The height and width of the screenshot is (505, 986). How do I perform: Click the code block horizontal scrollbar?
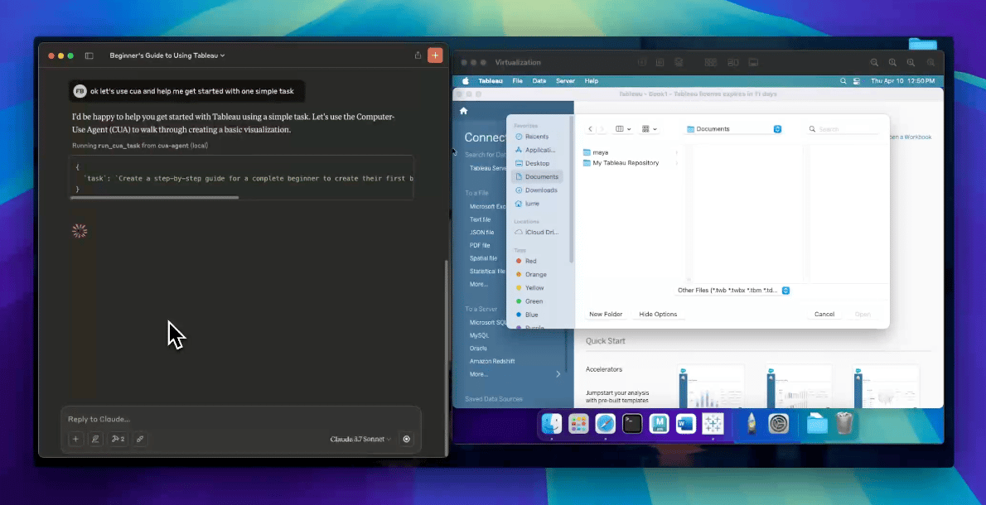tap(155, 197)
